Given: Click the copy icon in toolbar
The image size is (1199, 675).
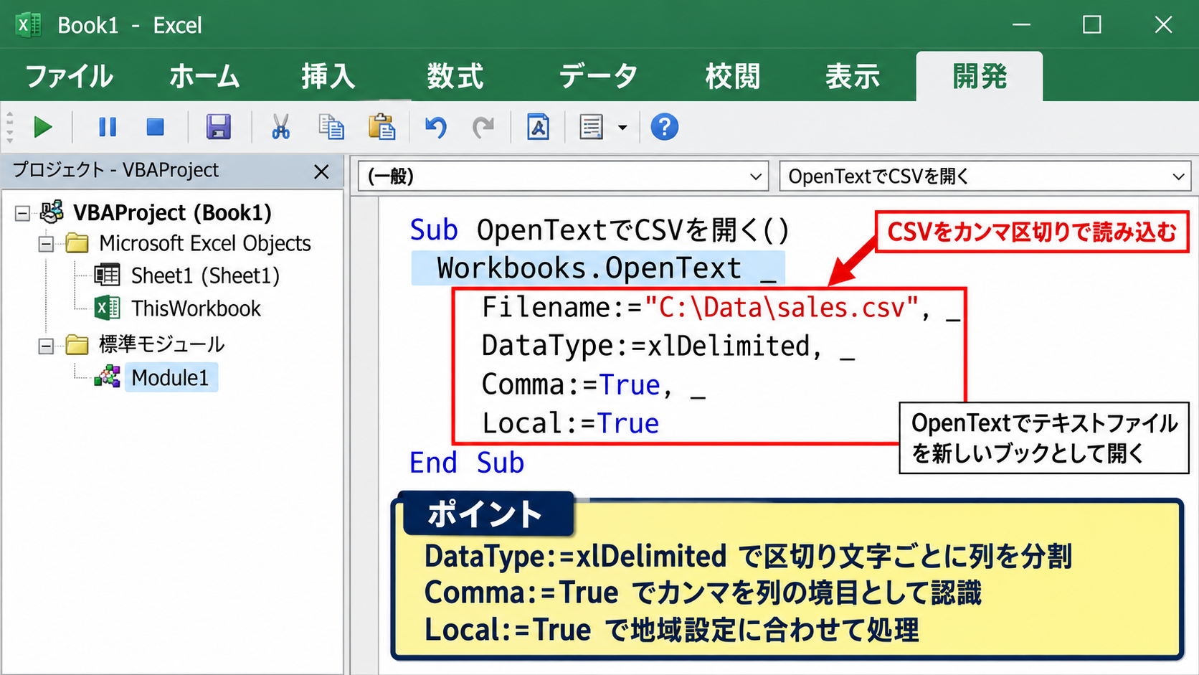Looking at the screenshot, I should (331, 128).
